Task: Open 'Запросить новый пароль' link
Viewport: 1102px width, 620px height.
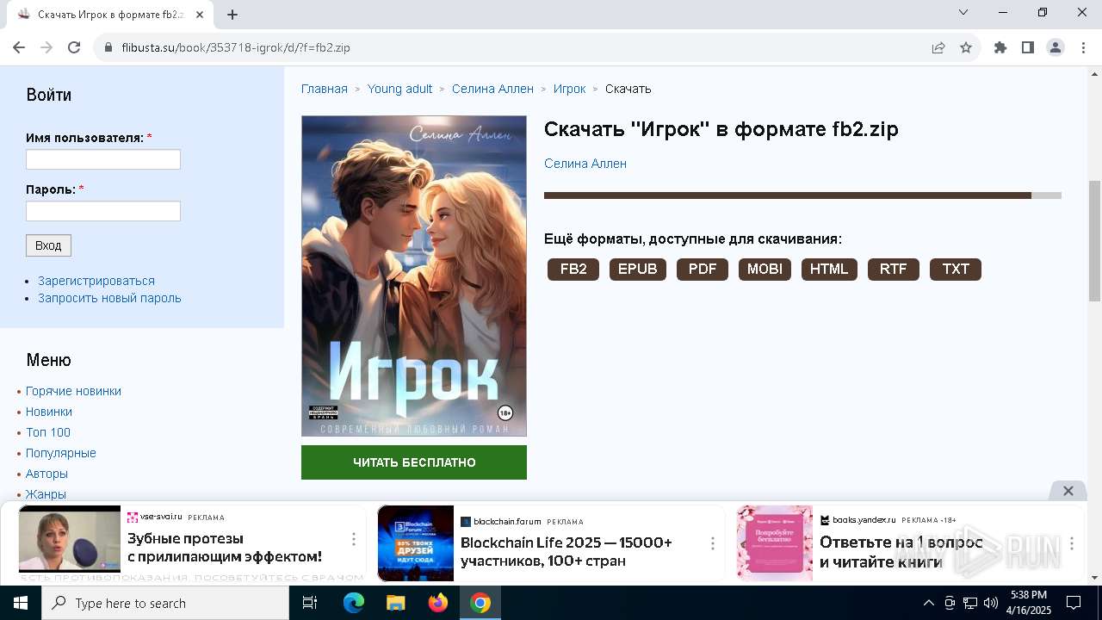Action: pos(109,298)
